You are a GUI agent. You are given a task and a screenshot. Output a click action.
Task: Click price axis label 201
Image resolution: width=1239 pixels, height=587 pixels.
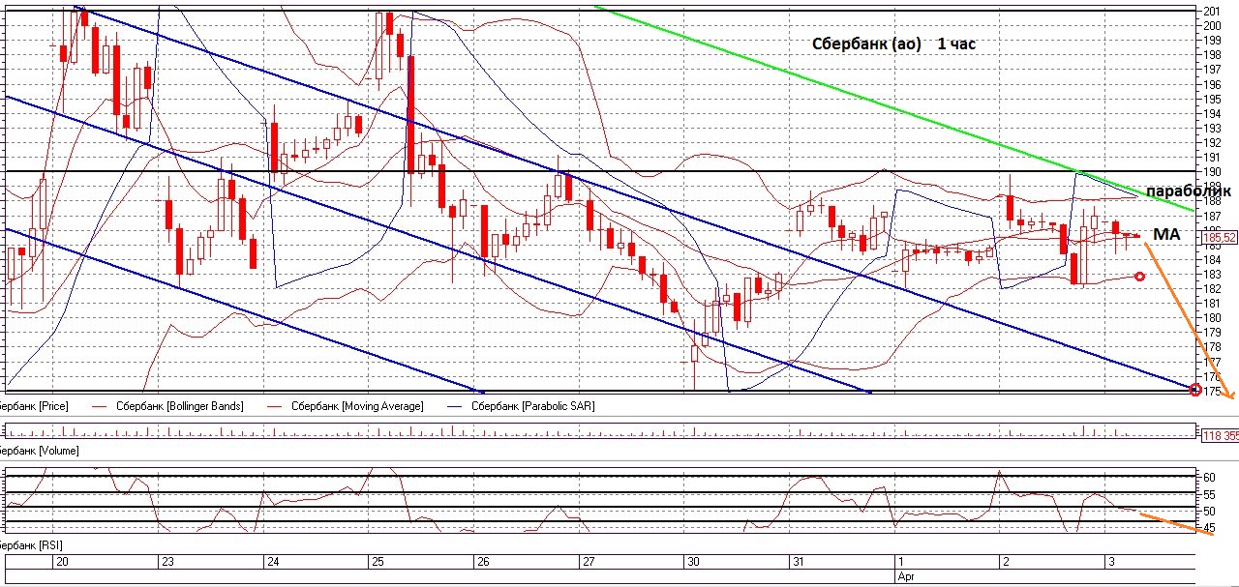coord(1212,11)
